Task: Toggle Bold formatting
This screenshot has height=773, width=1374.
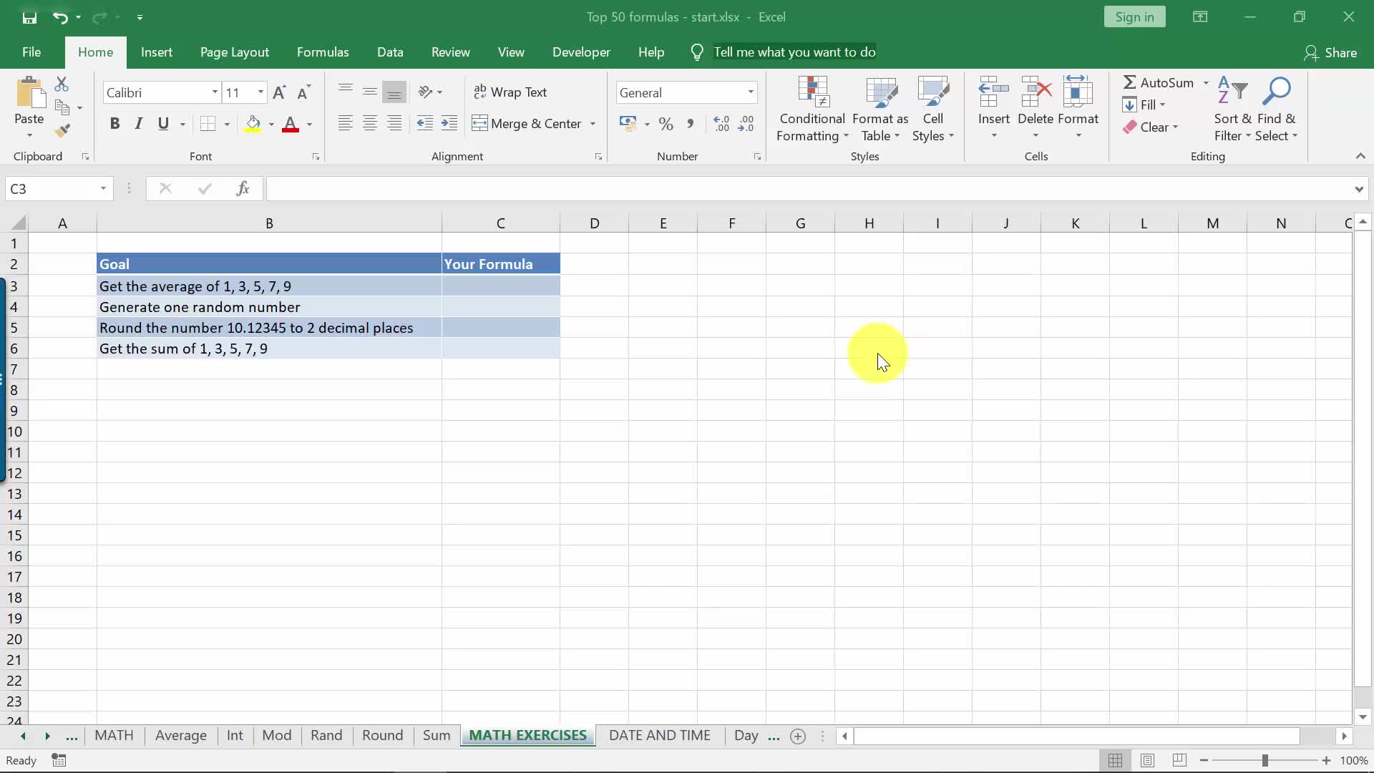Action: [114, 124]
